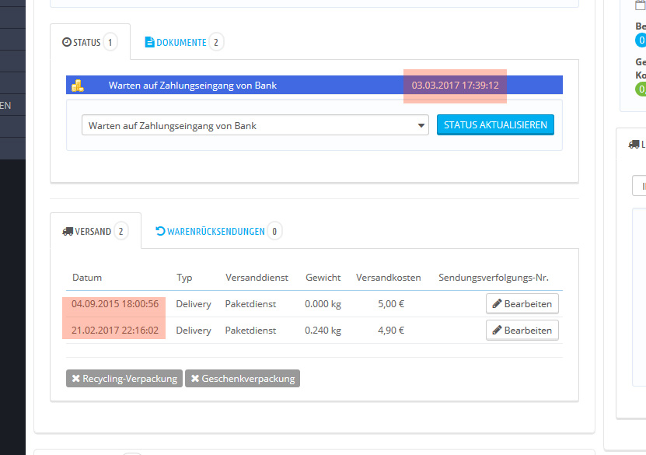646x455 pixels.
Task: Click the Versandkosten column header
Action: click(389, 278)
